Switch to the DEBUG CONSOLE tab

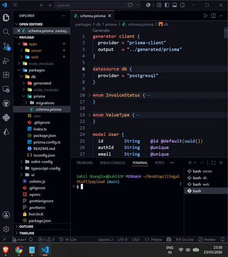(112, 163)
